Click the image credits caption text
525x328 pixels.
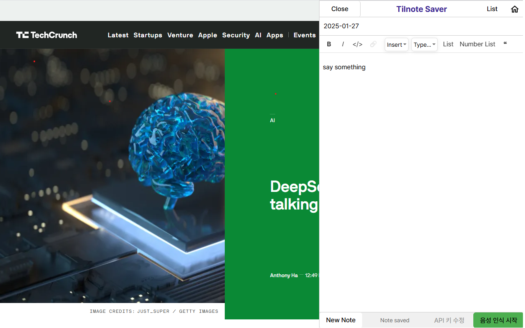(x=154, y=312)
